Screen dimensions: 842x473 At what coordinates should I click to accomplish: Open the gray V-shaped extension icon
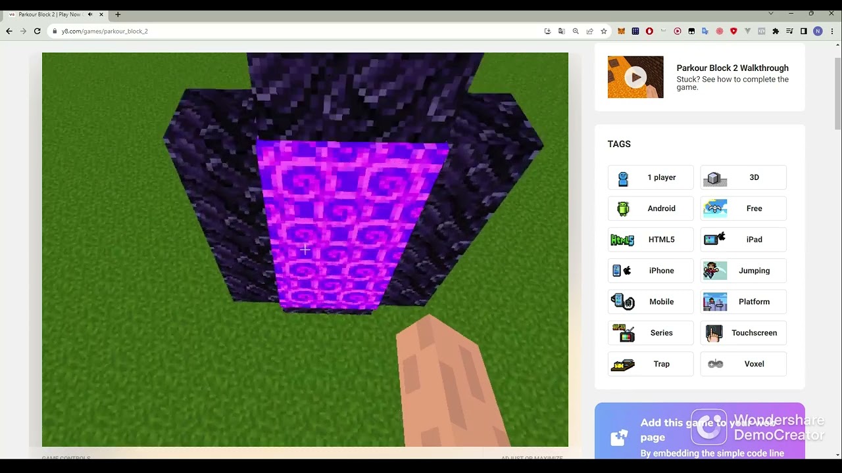[748, 31]
